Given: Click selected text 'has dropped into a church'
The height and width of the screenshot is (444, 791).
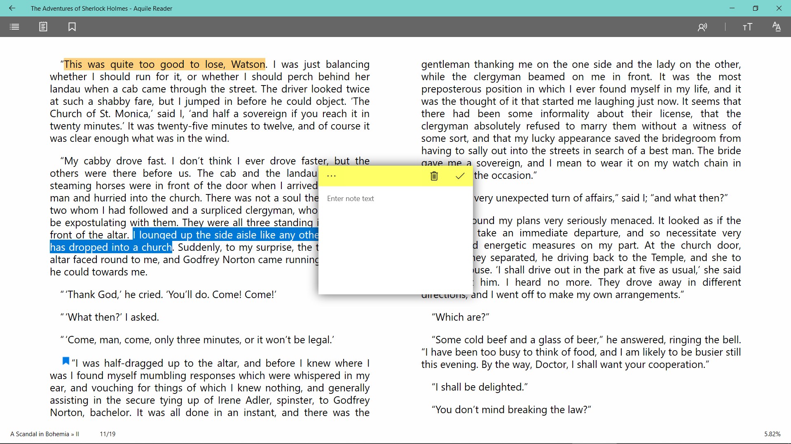Looking at the screenshot, I should (x=111, y=247).
